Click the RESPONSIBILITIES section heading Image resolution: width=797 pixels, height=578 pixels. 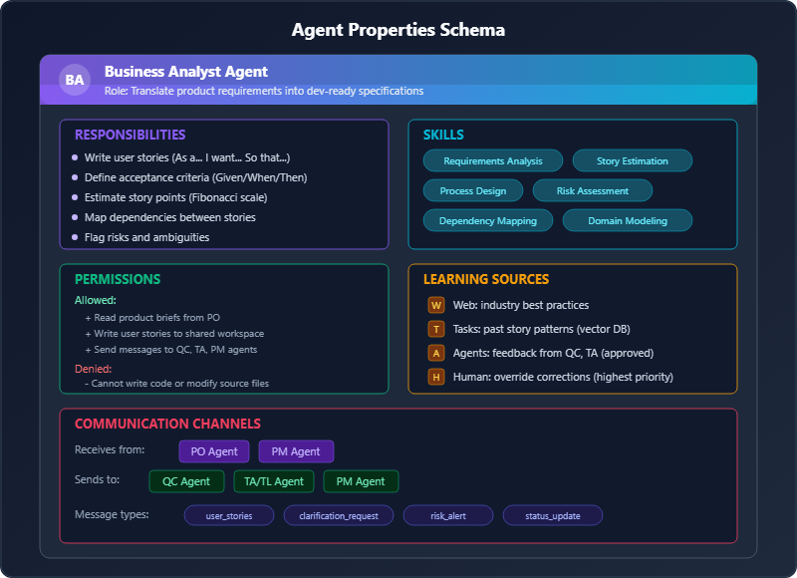131,135
